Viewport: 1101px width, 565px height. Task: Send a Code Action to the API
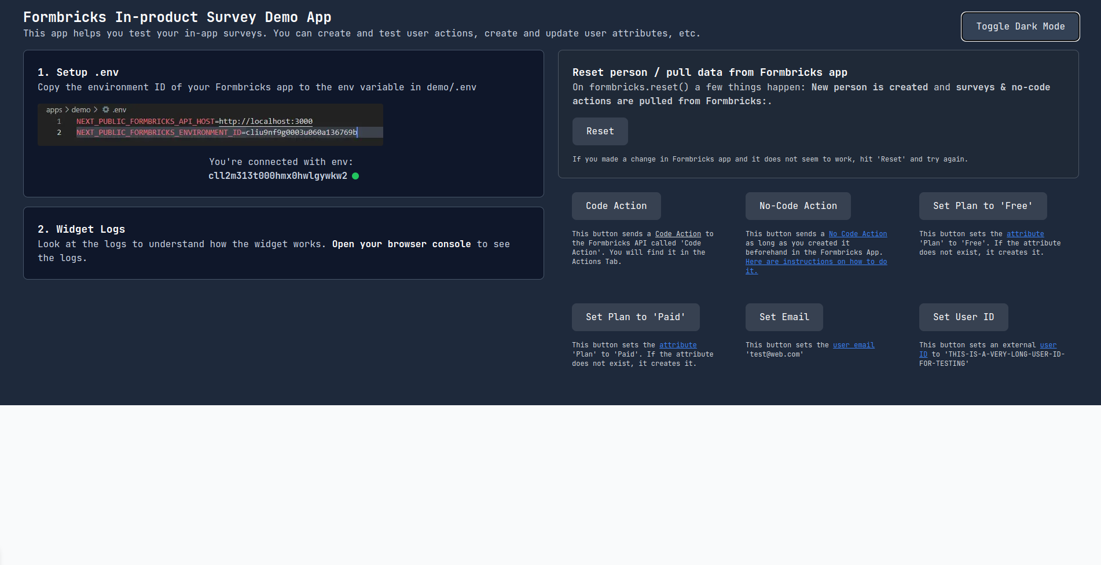tap(616, 206)
